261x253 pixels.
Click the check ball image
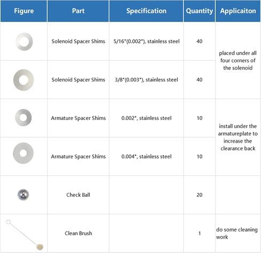(23, 195)
